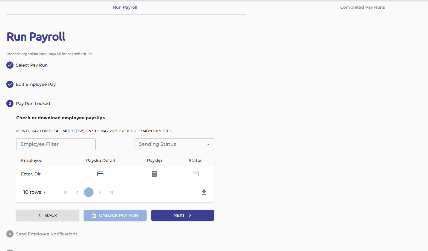Open payslip detail for Ector, Dir
Viewport: 428px width, 251px height.
point(100,174)
